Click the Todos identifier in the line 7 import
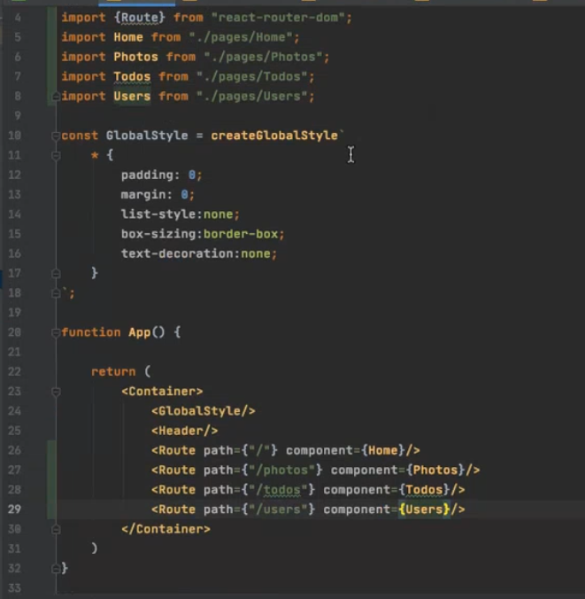This screenshot has height=599, width=585. (132, 77)
